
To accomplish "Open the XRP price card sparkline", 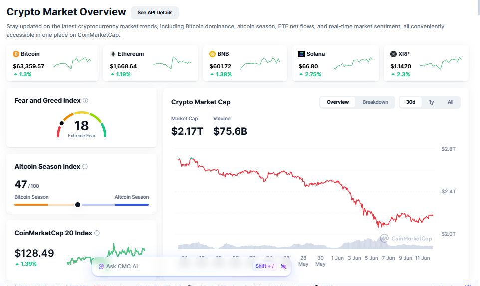I will click(441, 63).
